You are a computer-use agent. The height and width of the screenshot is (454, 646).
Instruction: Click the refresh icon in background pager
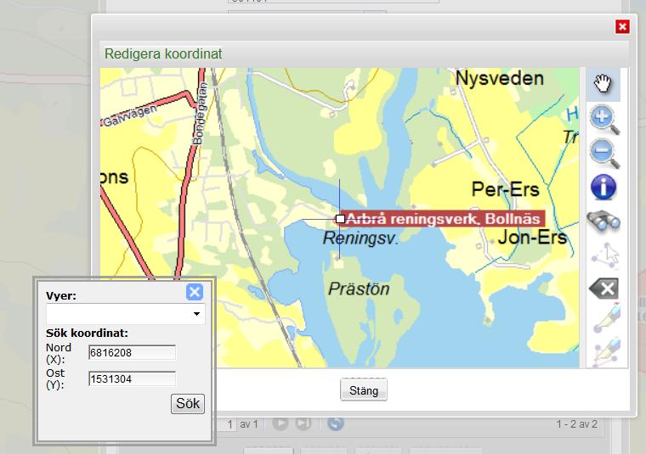336,423
